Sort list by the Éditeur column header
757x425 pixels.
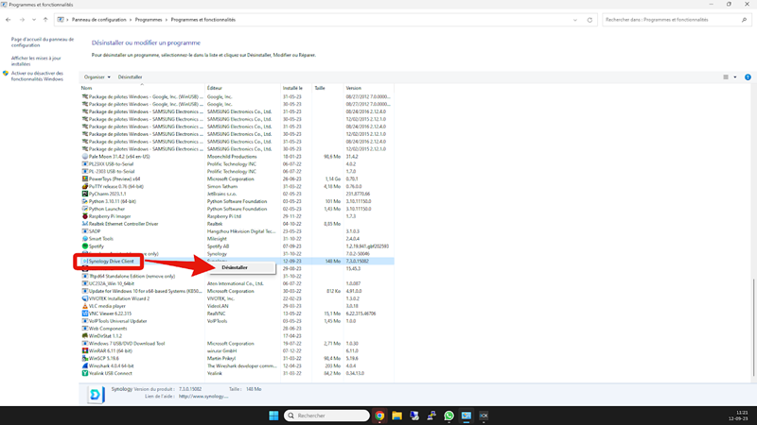tap(216, 88)
